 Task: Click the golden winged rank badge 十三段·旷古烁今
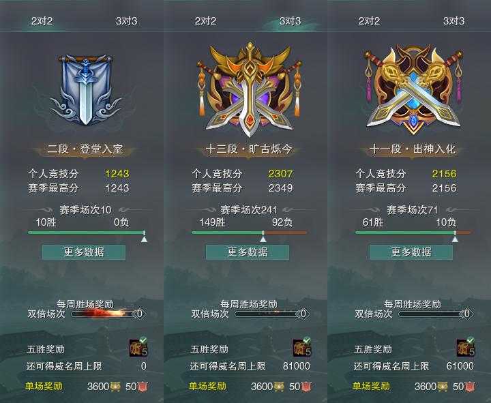(250, 89)
